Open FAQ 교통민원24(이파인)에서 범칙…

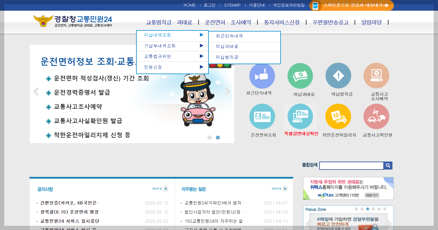point(215,203)
